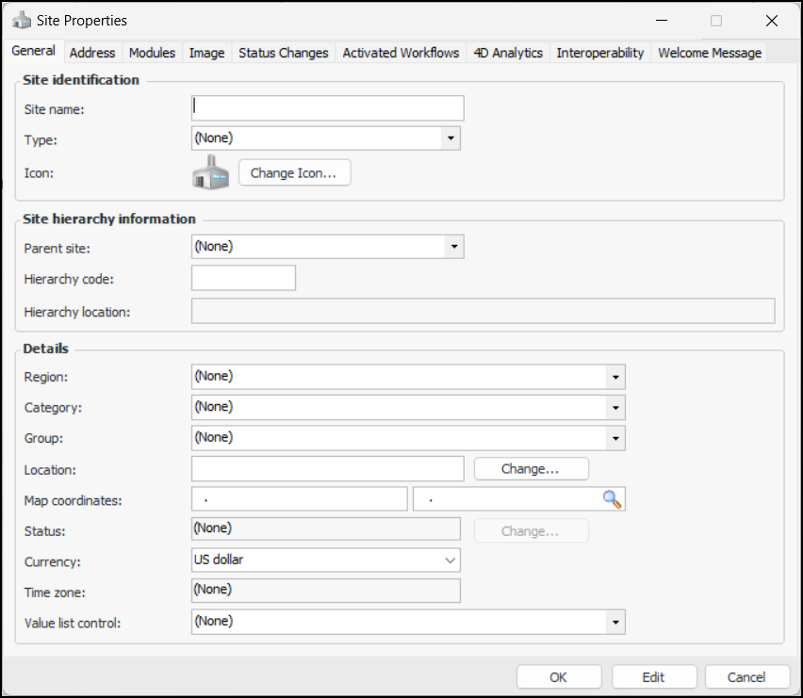Open the Modules tab
The height and width of the screenshot is (698, 803).
(x=152, y=53)
